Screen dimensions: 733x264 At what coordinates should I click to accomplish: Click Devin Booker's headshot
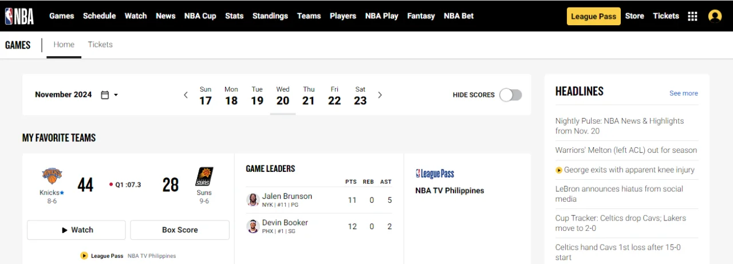[x=253, y=226]
